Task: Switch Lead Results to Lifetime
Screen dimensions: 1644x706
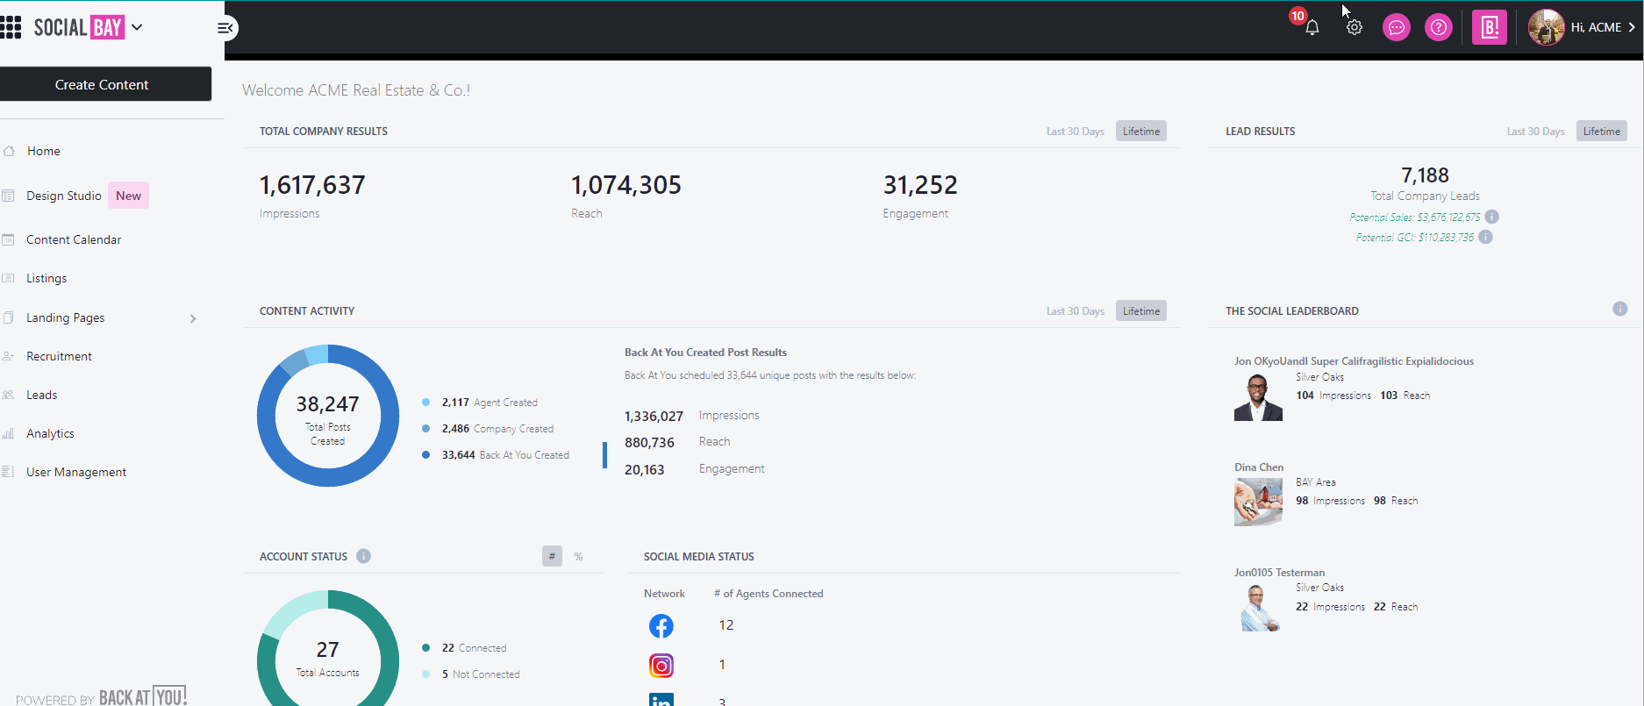Action: point(1602,132)
